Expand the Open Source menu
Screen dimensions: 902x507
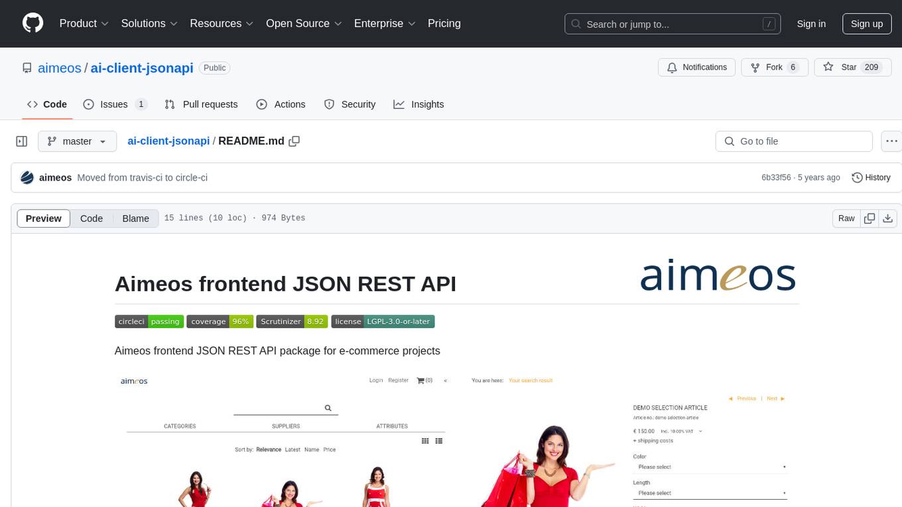(304, 23)
